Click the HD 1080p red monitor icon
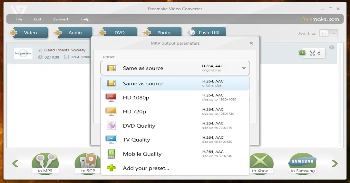 pyautogui.click(x=111, y=98)
